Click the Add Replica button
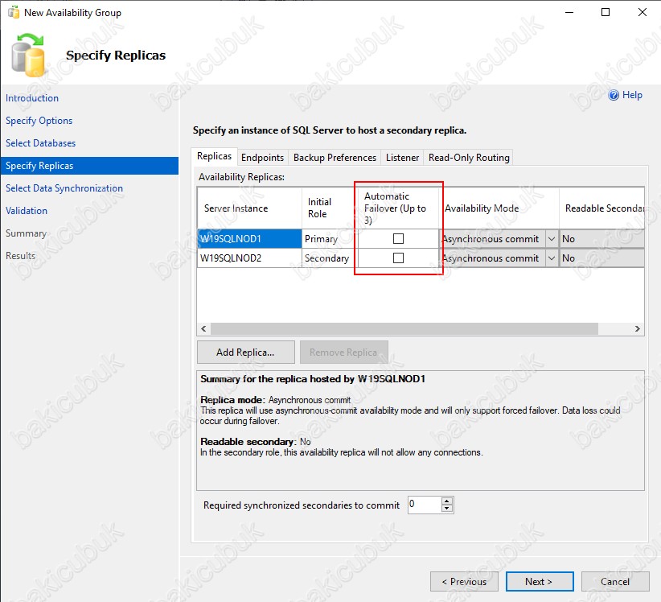 pyautogui.click(x=245, y=353)
